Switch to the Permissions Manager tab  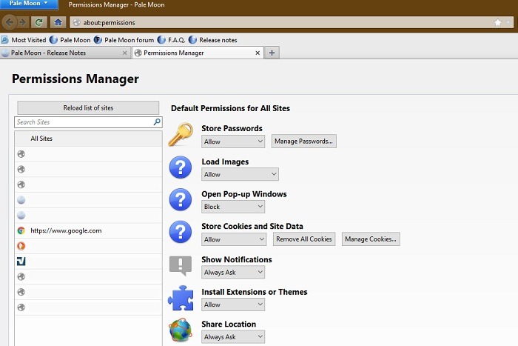198,53
